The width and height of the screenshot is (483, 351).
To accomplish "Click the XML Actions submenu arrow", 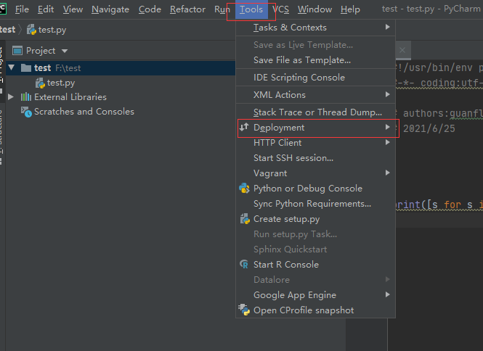I will point(388,94).
